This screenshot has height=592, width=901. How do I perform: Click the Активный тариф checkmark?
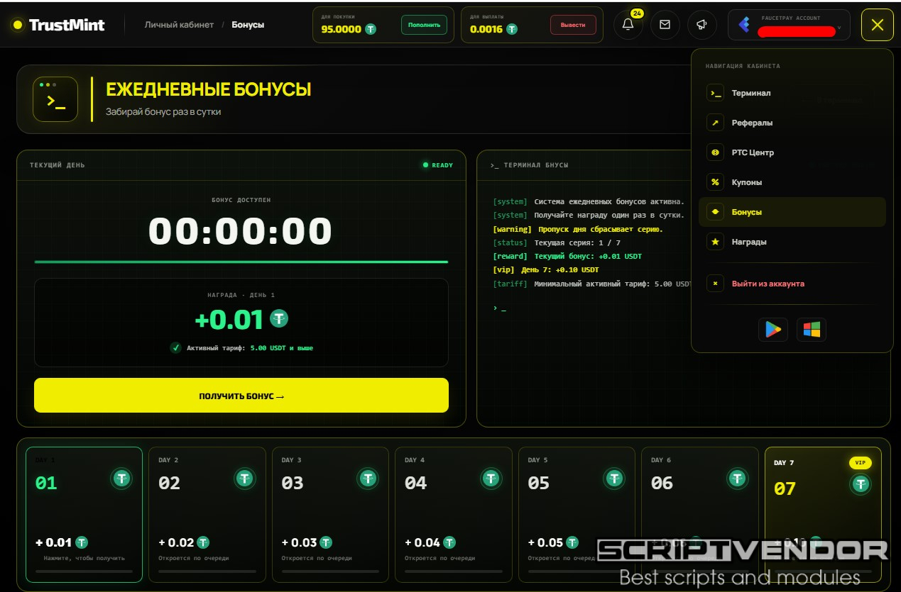pyautogui.click(x=175, y=348)
